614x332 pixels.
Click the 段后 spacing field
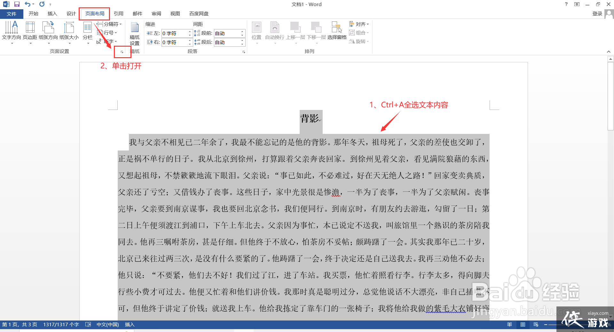point(227,42)
